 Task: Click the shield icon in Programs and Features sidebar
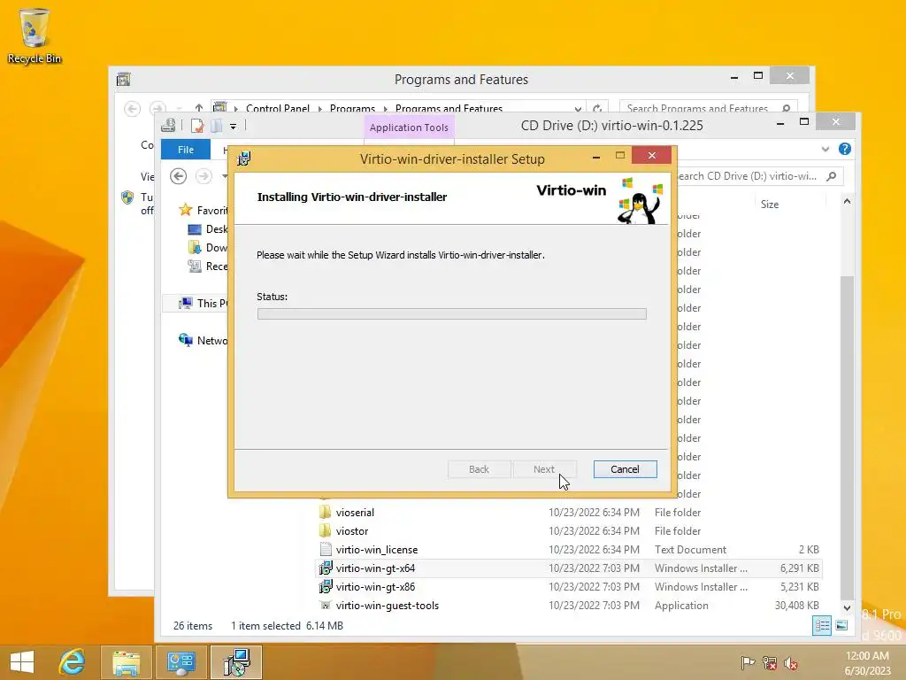point(127,197)
